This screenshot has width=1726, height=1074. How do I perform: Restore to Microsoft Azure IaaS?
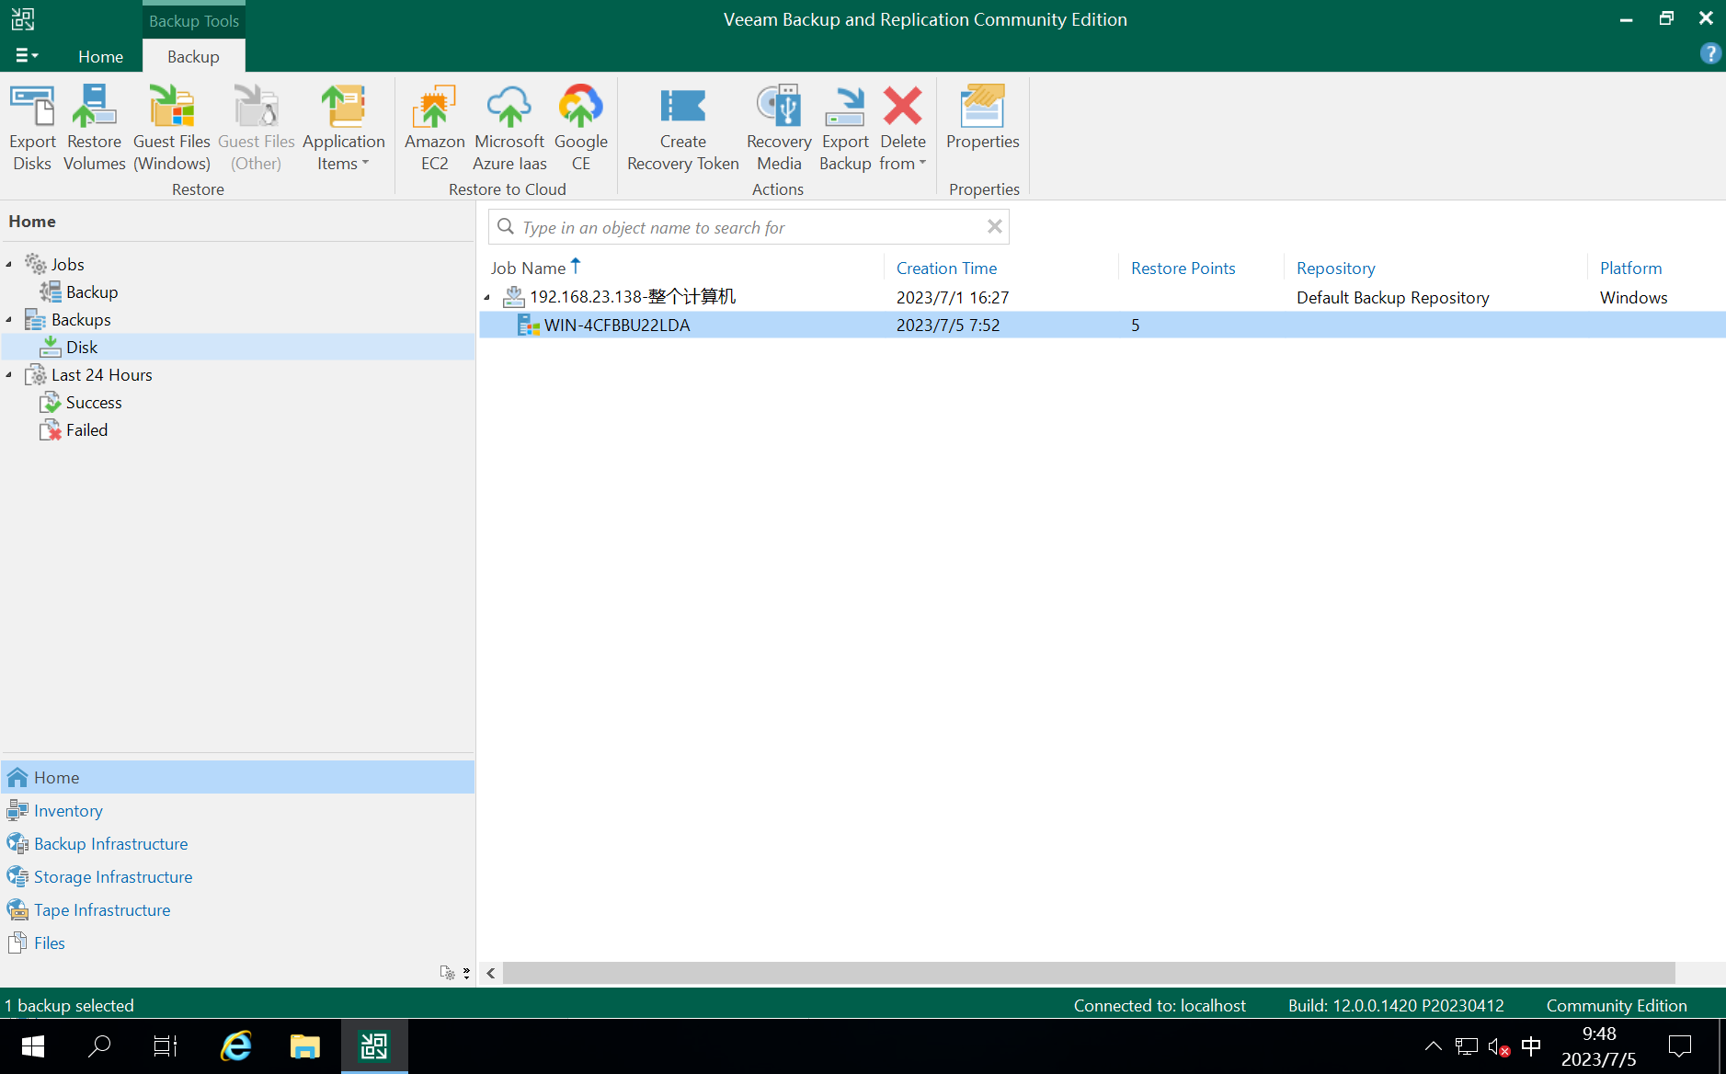[x=509, y=128]
